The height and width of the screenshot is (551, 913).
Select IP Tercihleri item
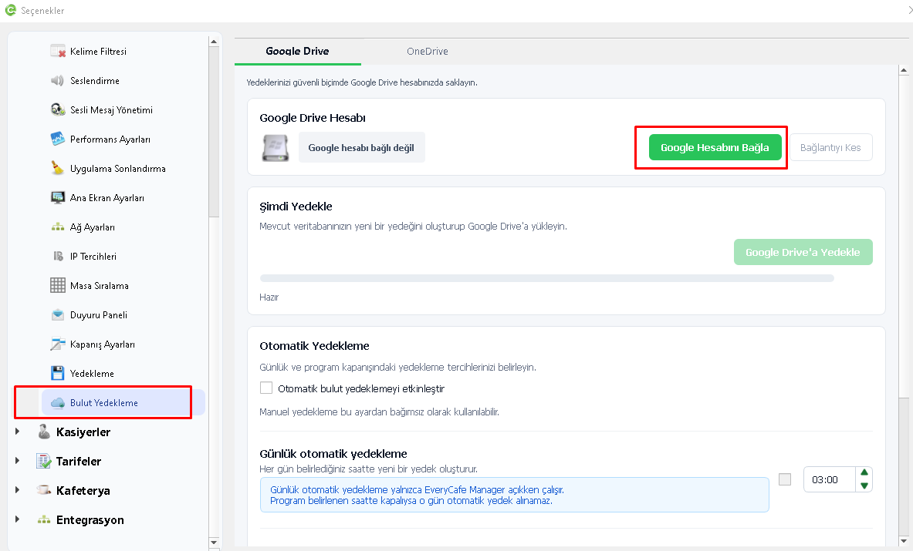coord(93,257)
